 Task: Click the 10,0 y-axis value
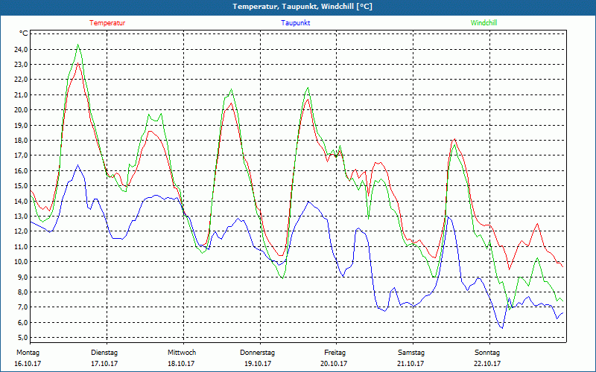(22, 262)
